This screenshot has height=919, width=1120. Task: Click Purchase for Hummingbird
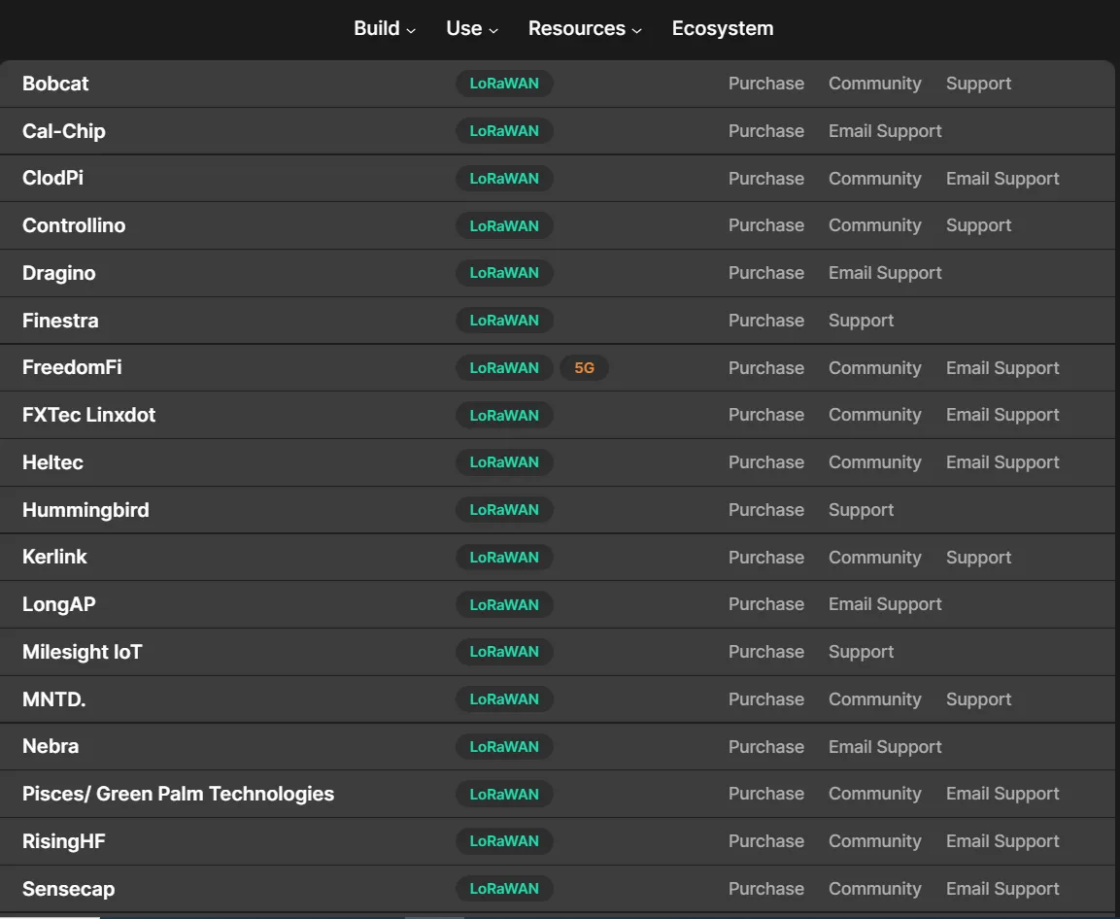point(765,509)
